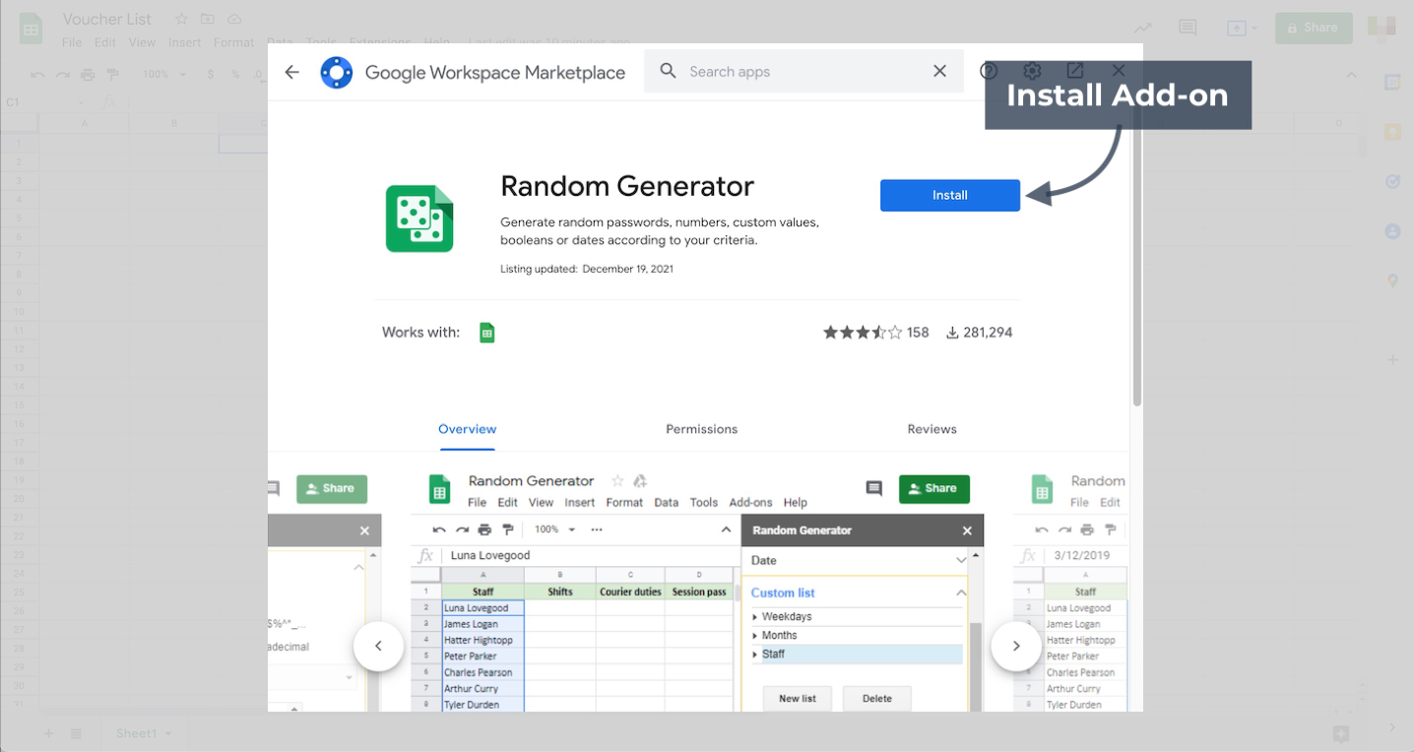This screenshot has width=1414, height=752.
Task: Click the Google Workspace Marketplace logo
Action: coord(337,72)
